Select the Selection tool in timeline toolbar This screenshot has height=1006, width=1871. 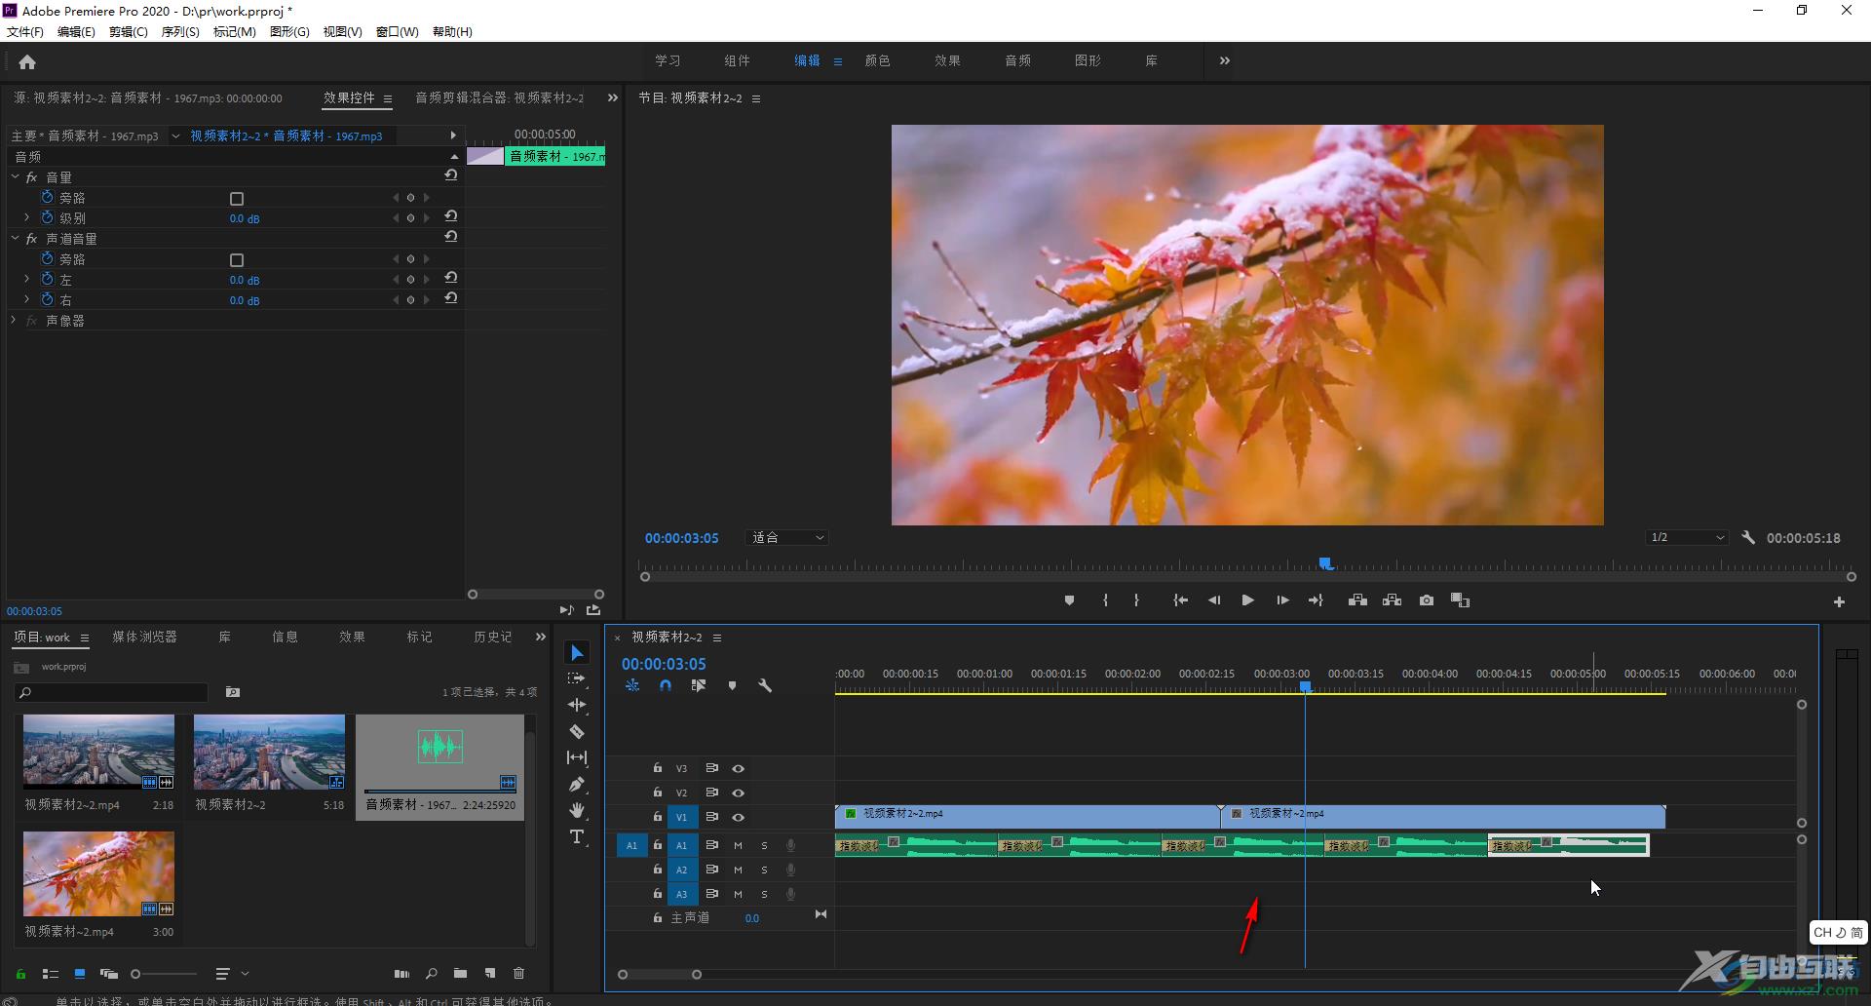click(x=577, y=653)
